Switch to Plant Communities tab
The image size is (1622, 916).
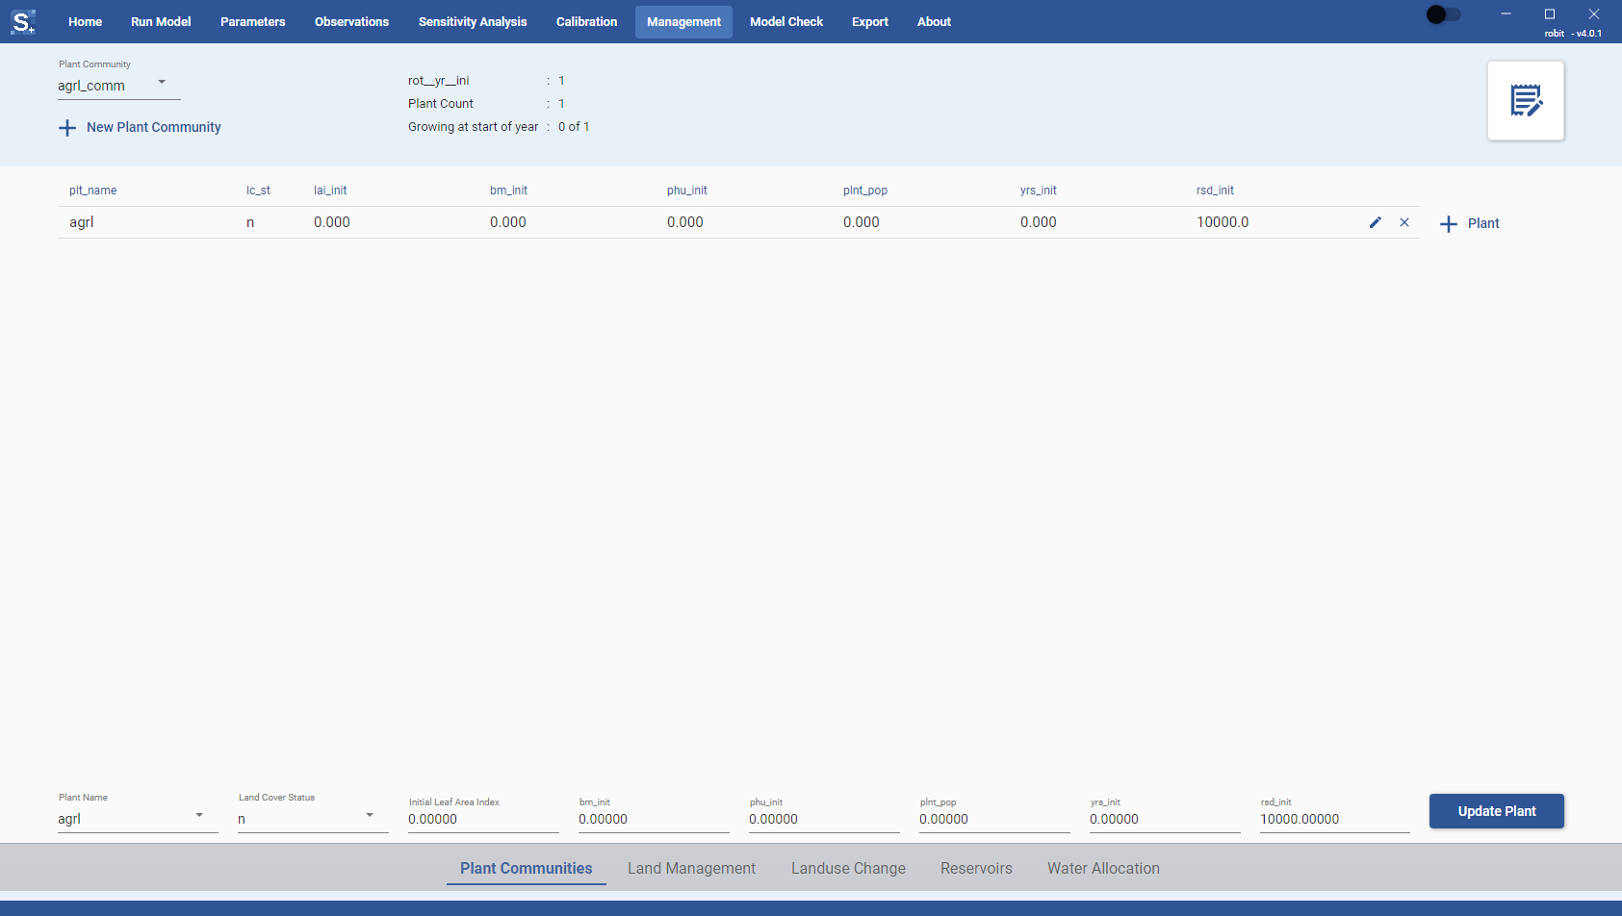[x=527, y=868]
